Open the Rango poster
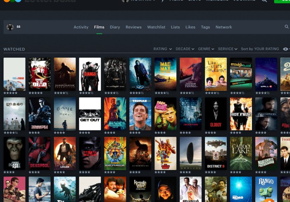 tap(266, 189)
